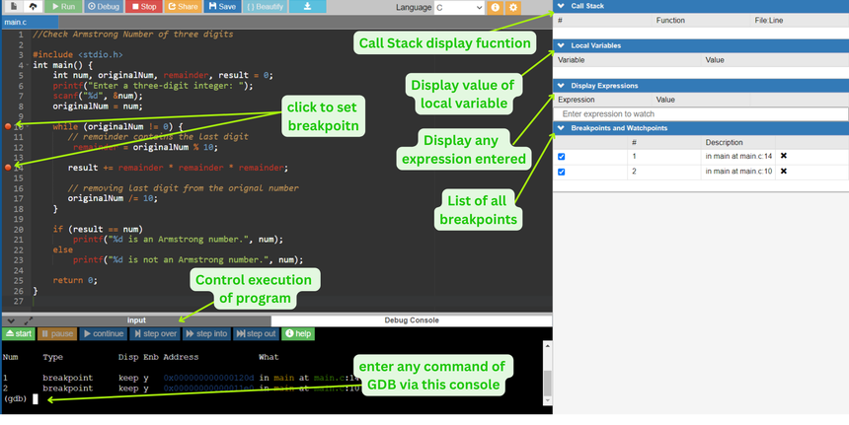Create a new file with the page icon

point(13,7)
